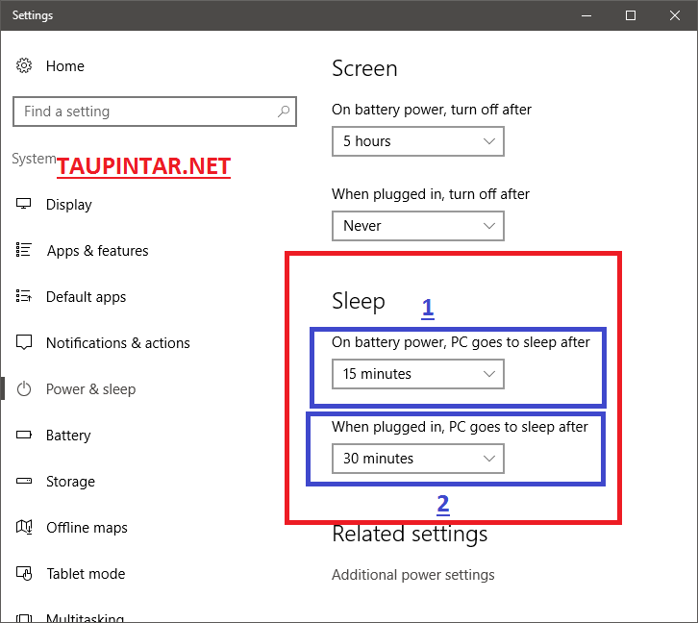Image resolution: width=698 pixels, height=623 pixels.
Task: Go to Apps & features
Action: [97, 251]
